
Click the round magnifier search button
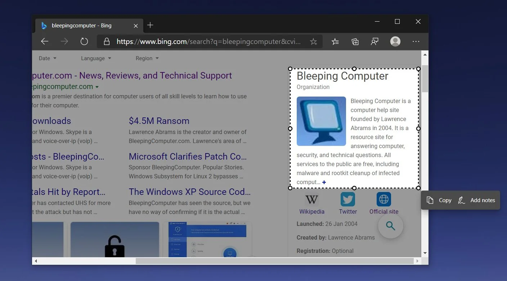coord(391,226)
